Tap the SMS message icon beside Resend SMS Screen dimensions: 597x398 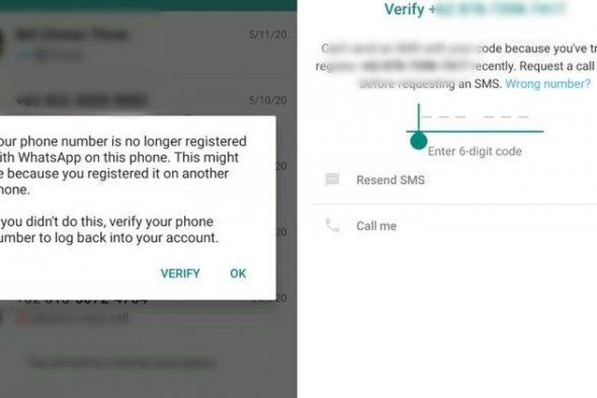332,179
